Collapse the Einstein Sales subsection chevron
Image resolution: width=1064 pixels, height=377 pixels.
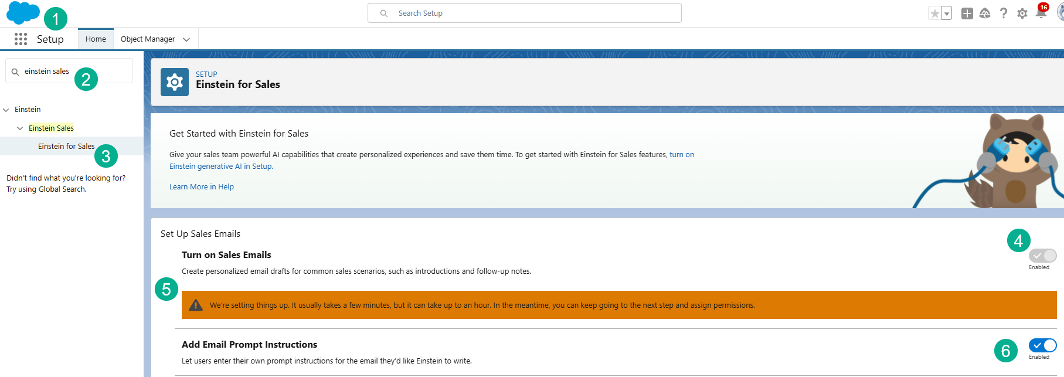(20, 128)
